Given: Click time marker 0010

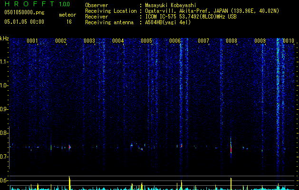Looking at the screenshot, I should point(289,41).
